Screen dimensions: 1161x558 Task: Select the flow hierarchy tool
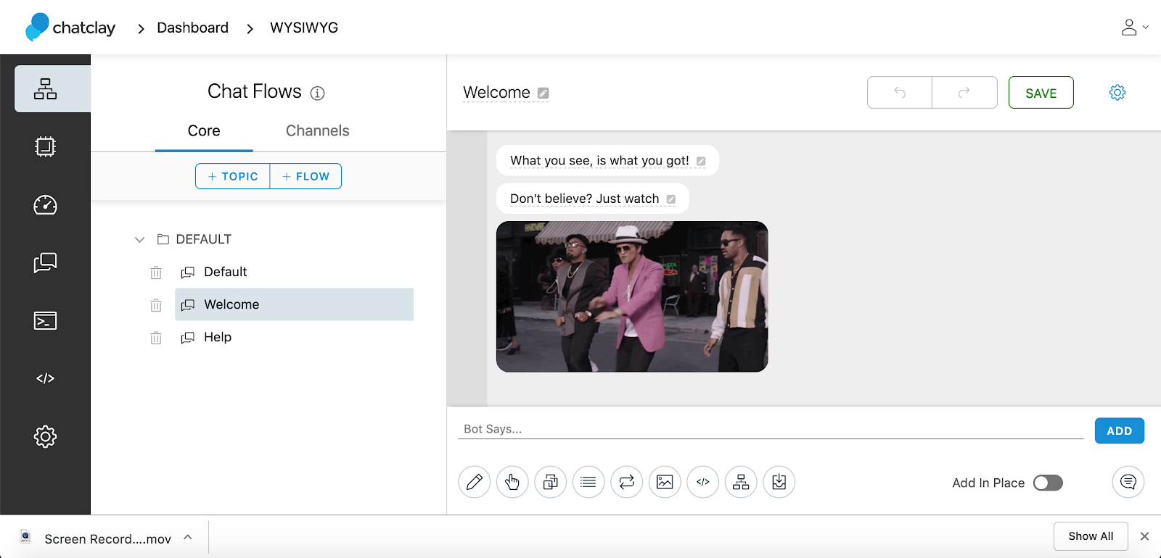(741, 482)
